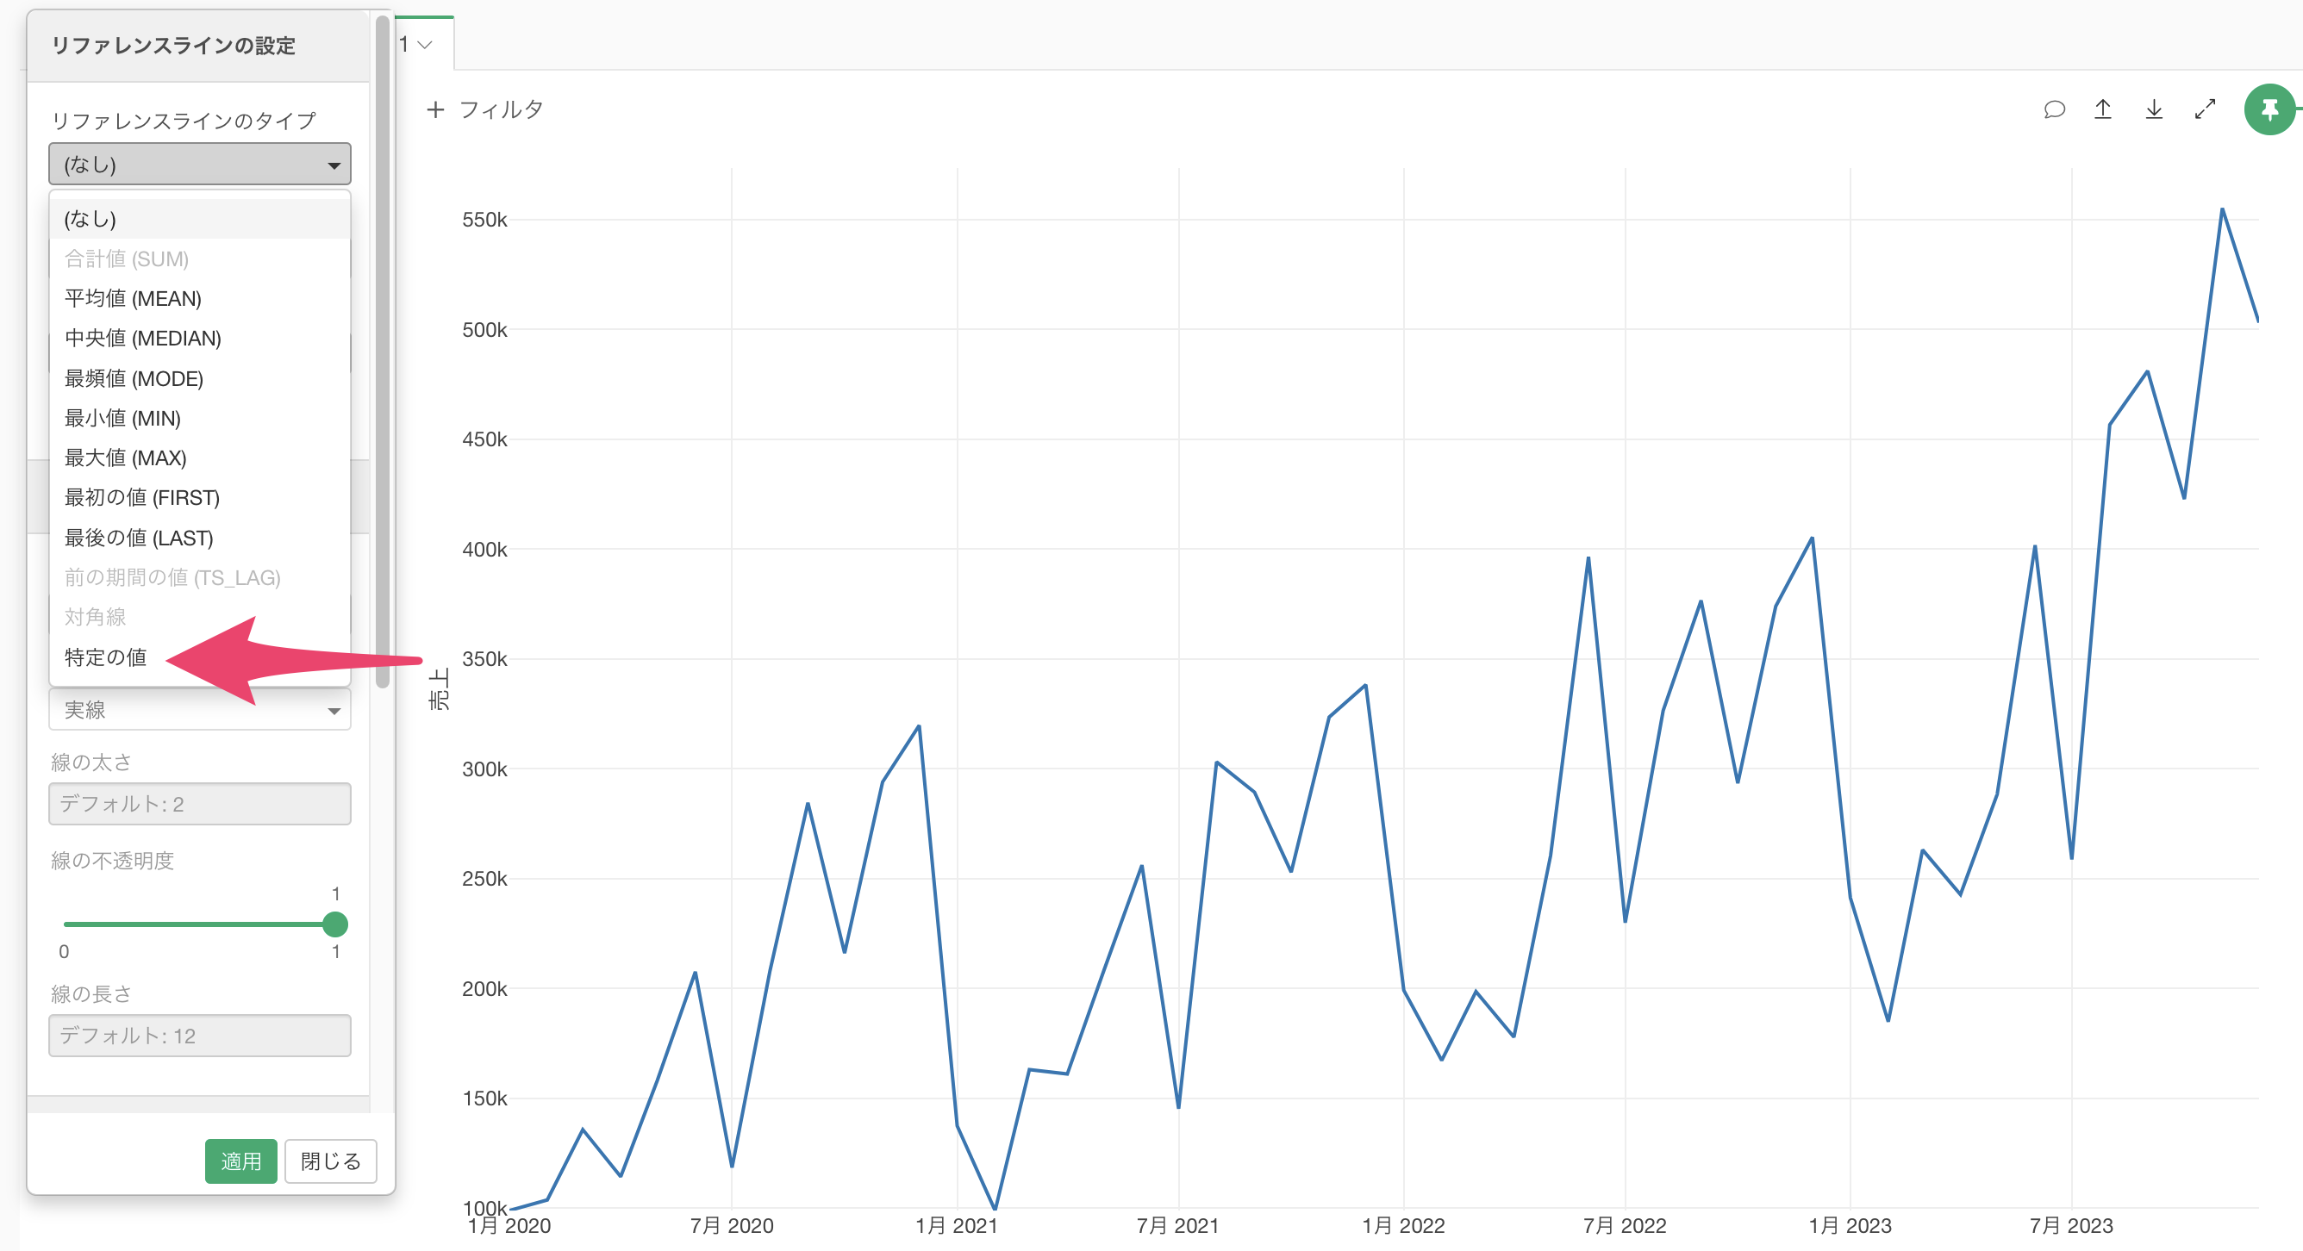Select 中央値 (MEDIAN) option

pyautogui.click(x=199, y=338)
